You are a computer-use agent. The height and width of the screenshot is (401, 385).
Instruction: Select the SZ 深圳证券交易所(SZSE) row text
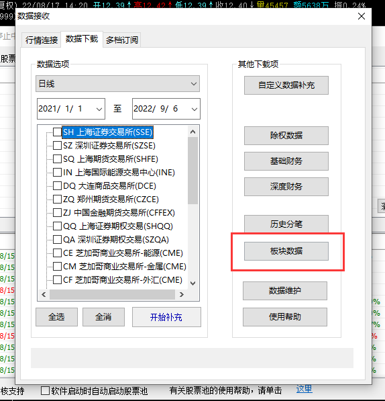point(109,146)
